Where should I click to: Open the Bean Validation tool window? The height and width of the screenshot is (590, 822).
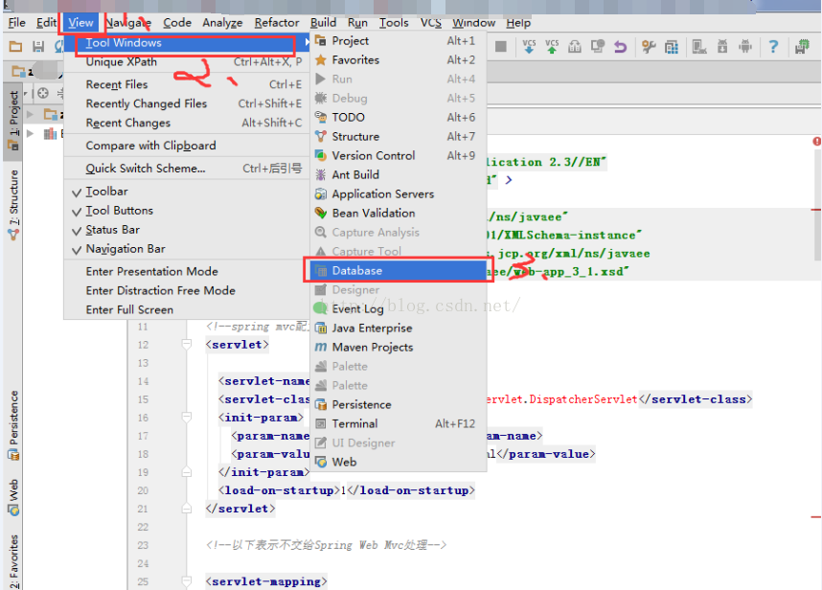(x=399, y=213)
